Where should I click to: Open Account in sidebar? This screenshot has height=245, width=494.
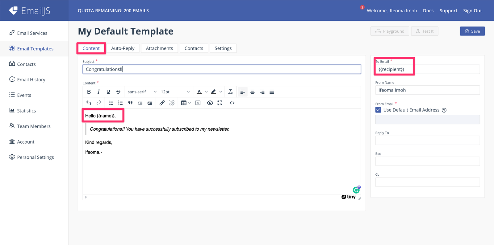[x=34, y=142]
